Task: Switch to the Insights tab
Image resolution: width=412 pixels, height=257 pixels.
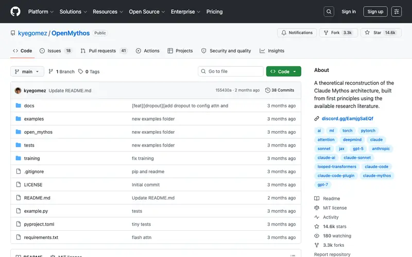Action: coord(272,50)
